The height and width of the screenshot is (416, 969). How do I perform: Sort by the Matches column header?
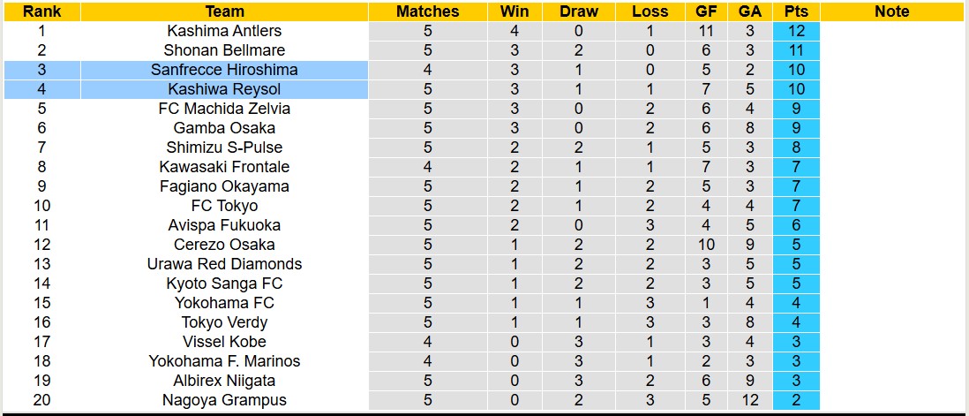[427, 11]
